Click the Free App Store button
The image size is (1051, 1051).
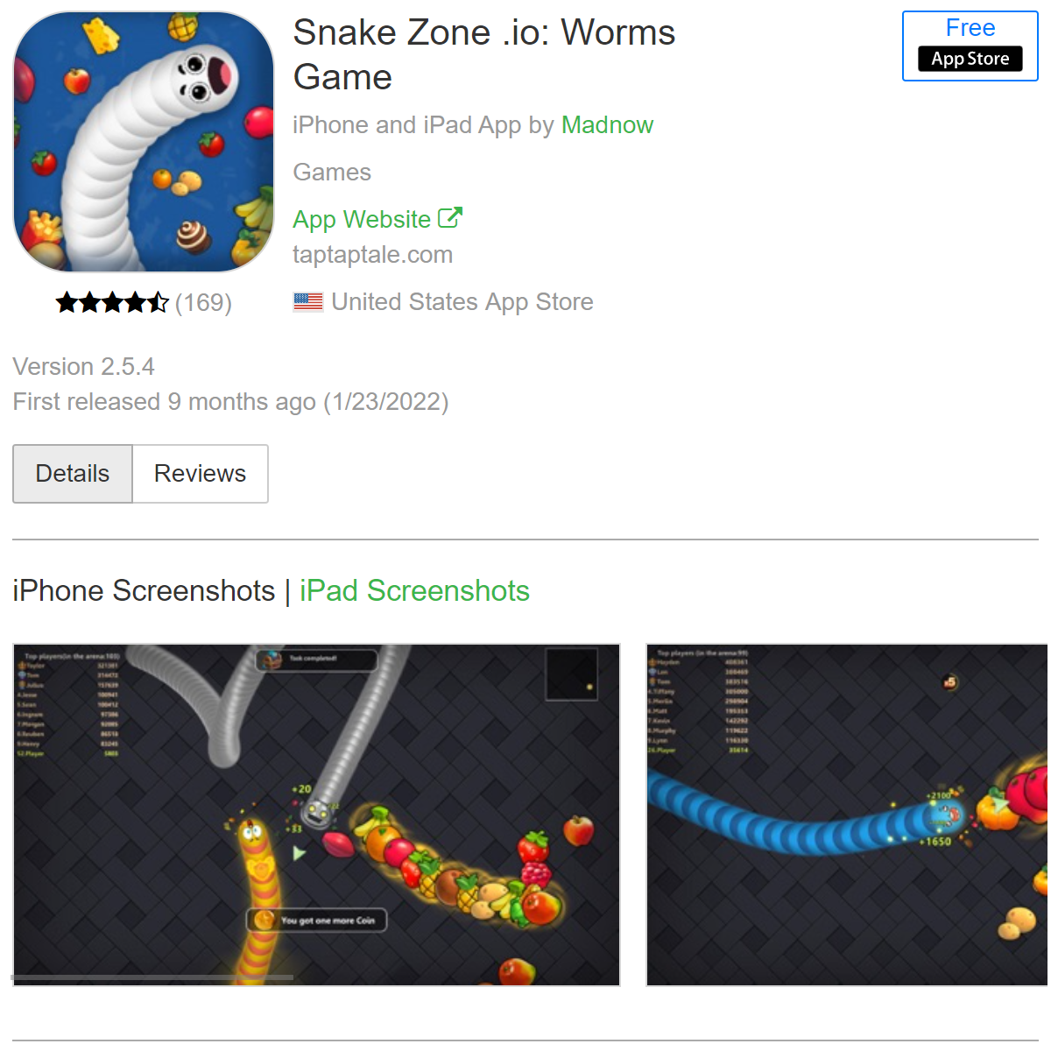click(x=970, y=46)
